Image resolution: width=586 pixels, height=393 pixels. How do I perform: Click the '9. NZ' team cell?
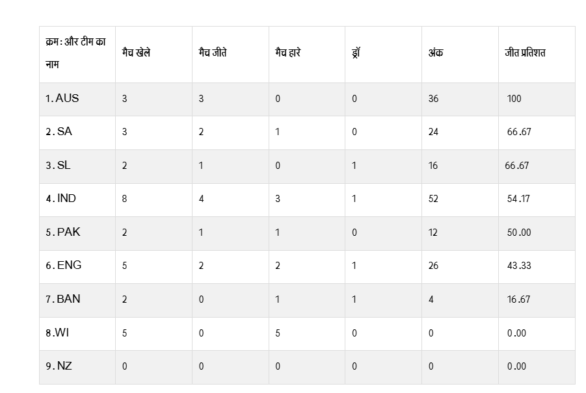click(x=59, y=366)
